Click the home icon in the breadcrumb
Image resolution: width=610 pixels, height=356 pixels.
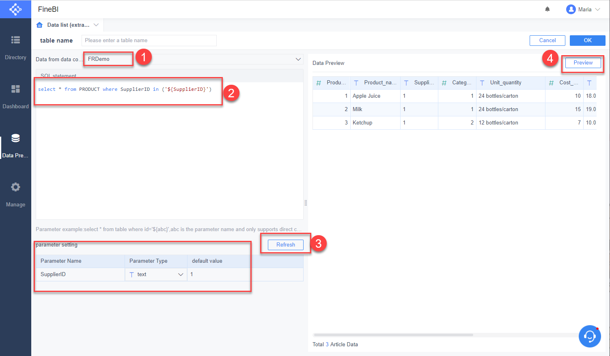(x=39, y=25)
